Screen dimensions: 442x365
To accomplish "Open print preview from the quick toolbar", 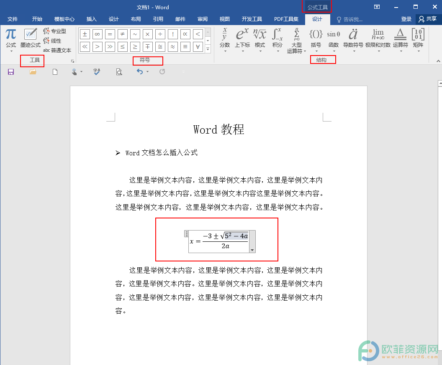I will (x=119, y=72).
